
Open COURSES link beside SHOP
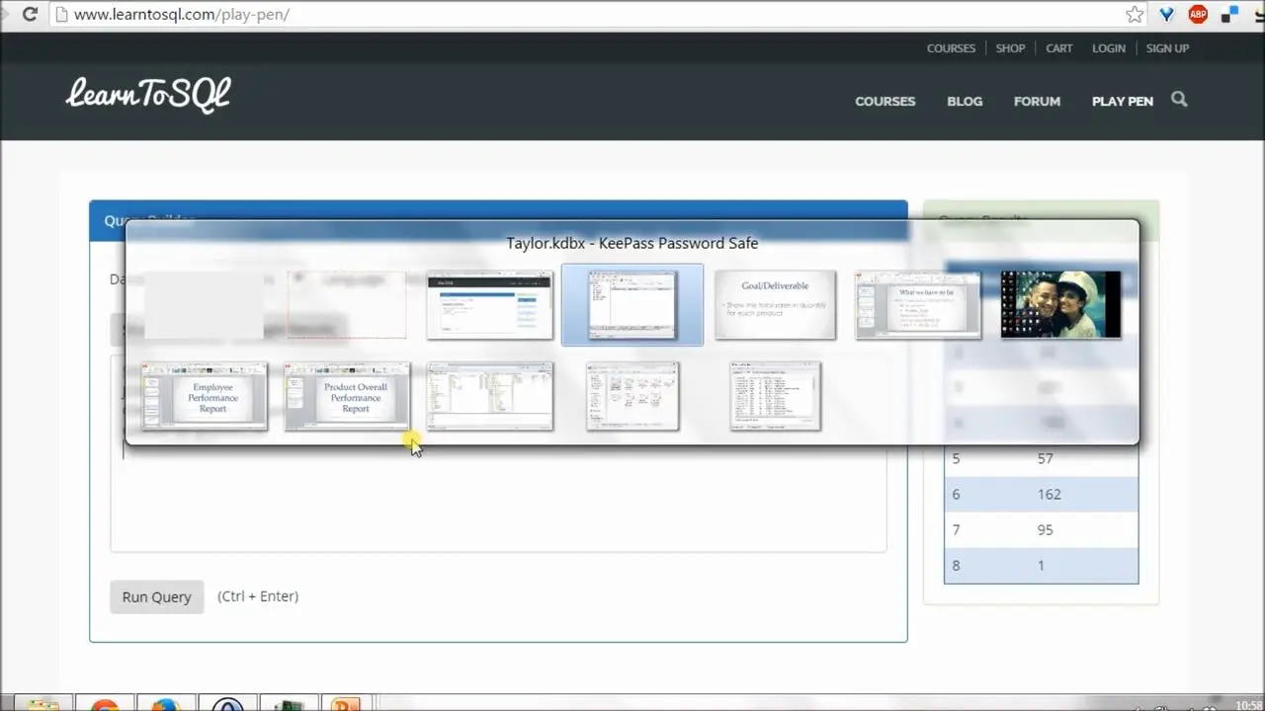(x=951, y=47)
